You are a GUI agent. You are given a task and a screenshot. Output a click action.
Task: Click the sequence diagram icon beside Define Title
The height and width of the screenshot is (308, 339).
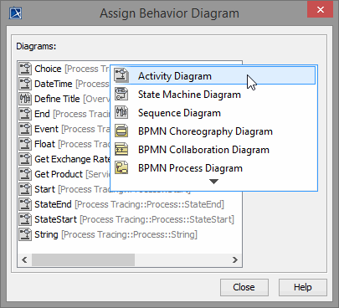click(25, 99)
